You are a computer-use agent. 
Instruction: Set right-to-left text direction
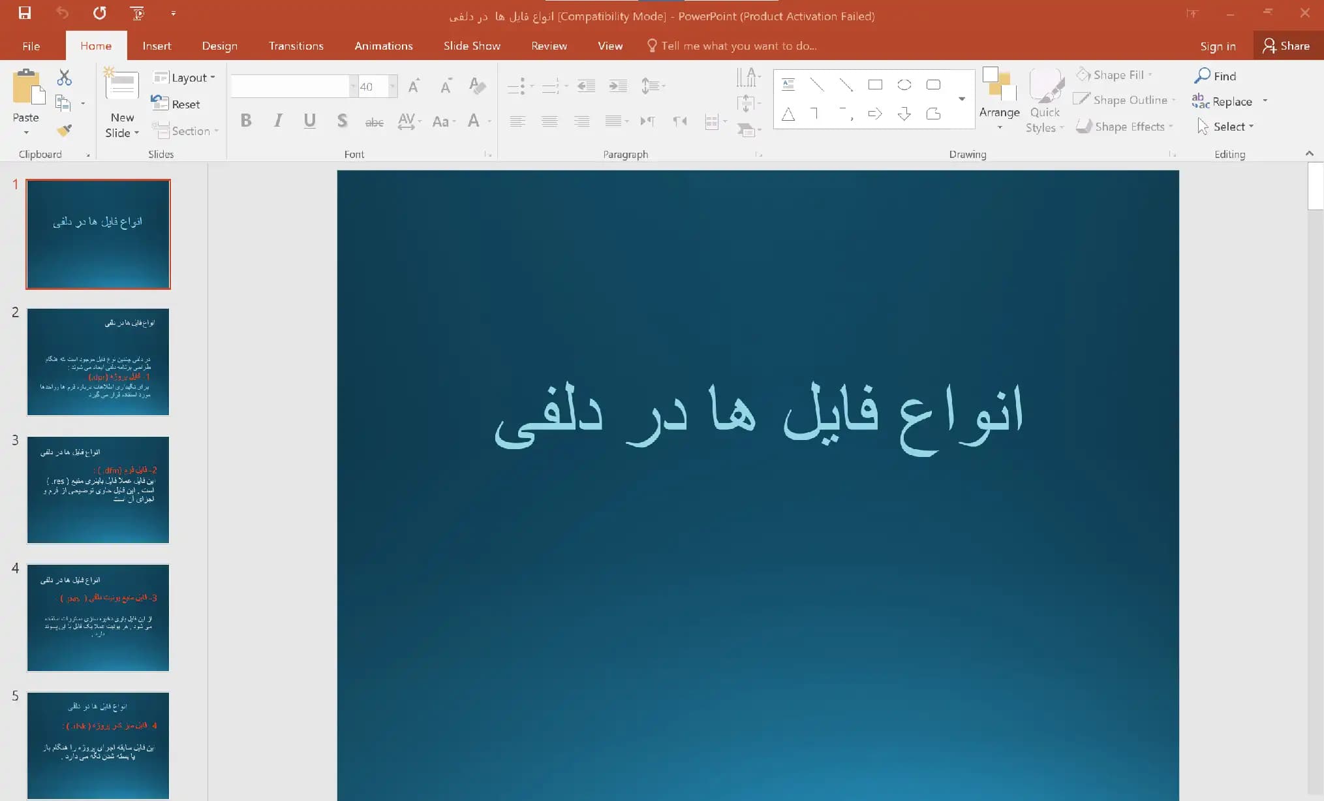tap(680, 121)
